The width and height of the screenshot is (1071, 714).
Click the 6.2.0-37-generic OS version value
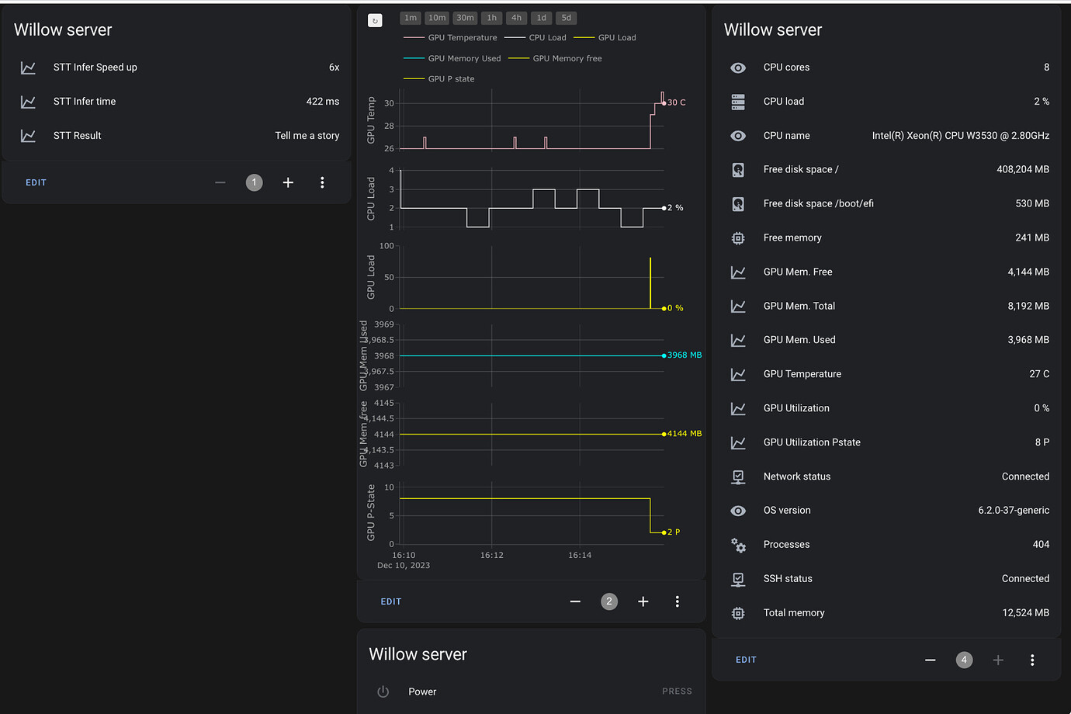1014,511
